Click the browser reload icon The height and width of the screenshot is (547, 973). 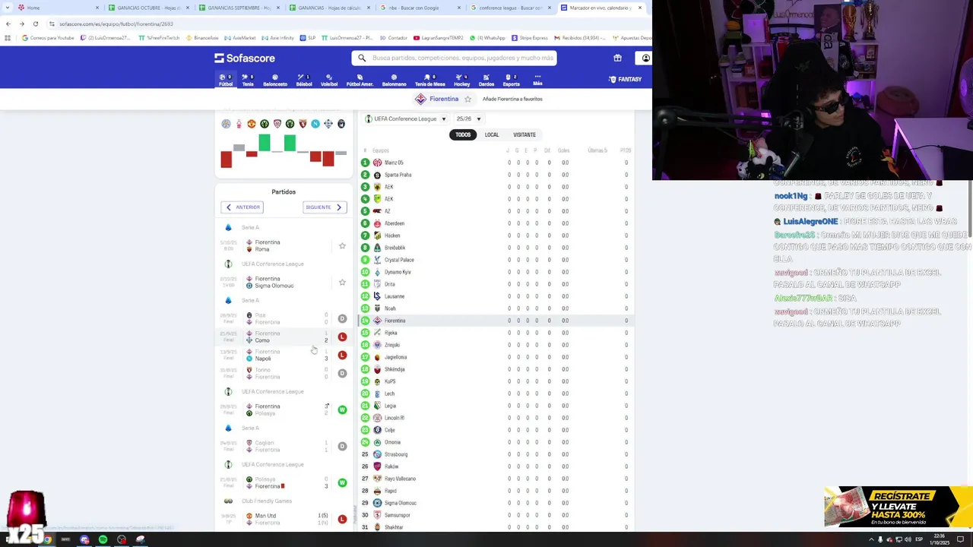click(35, 24)
